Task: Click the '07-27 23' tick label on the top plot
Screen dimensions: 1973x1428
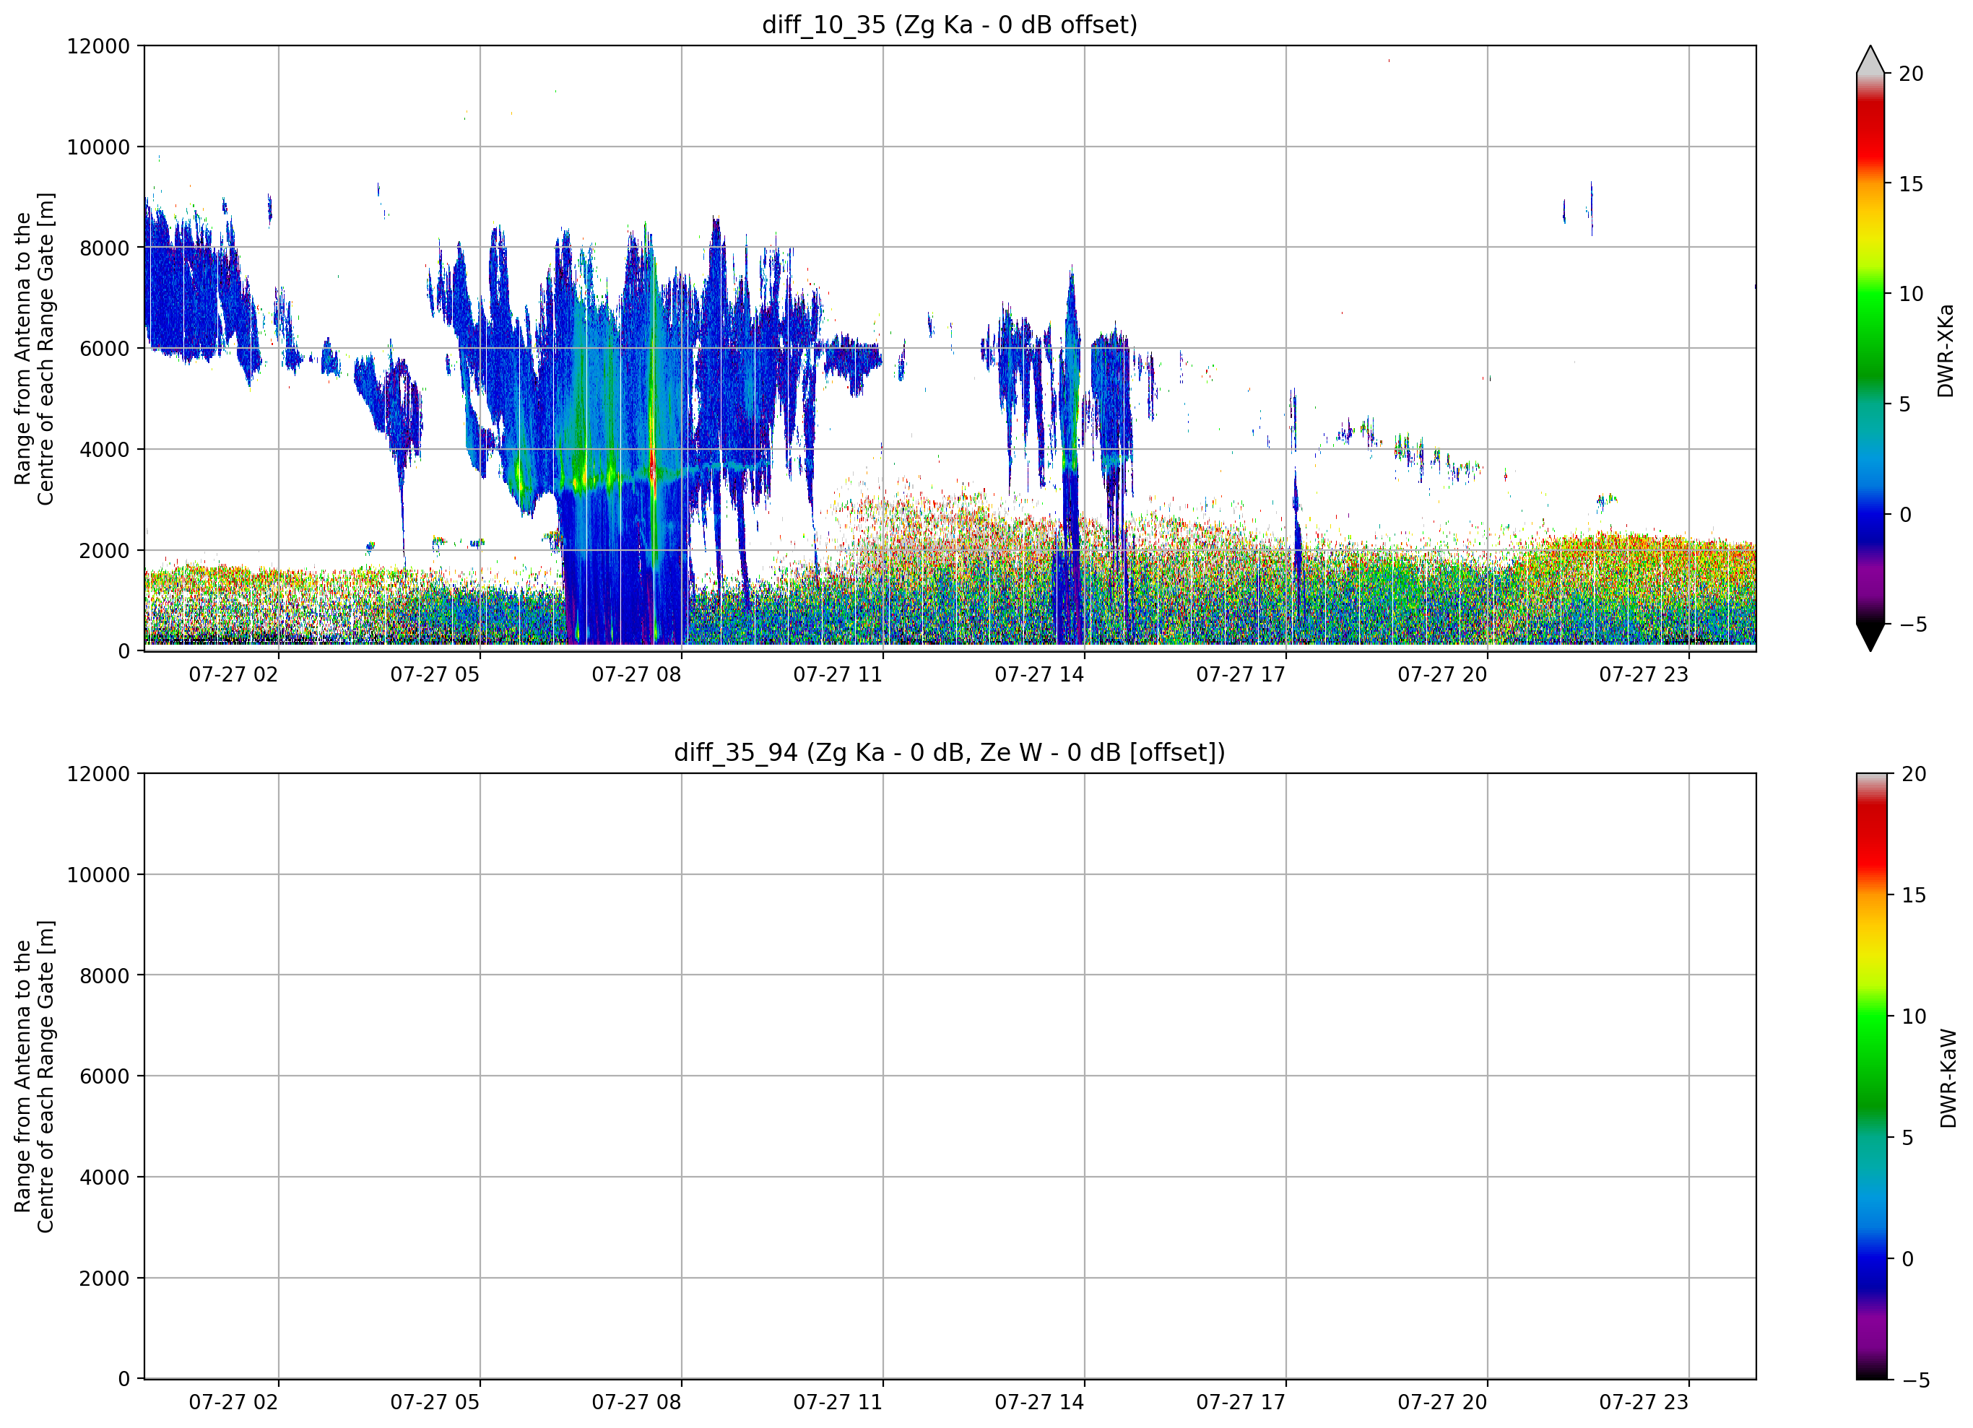Action: (1643, 675)
